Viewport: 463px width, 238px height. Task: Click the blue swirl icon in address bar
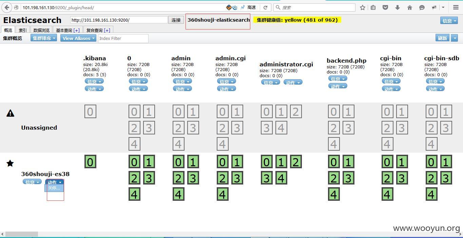[x=235, y=7]
